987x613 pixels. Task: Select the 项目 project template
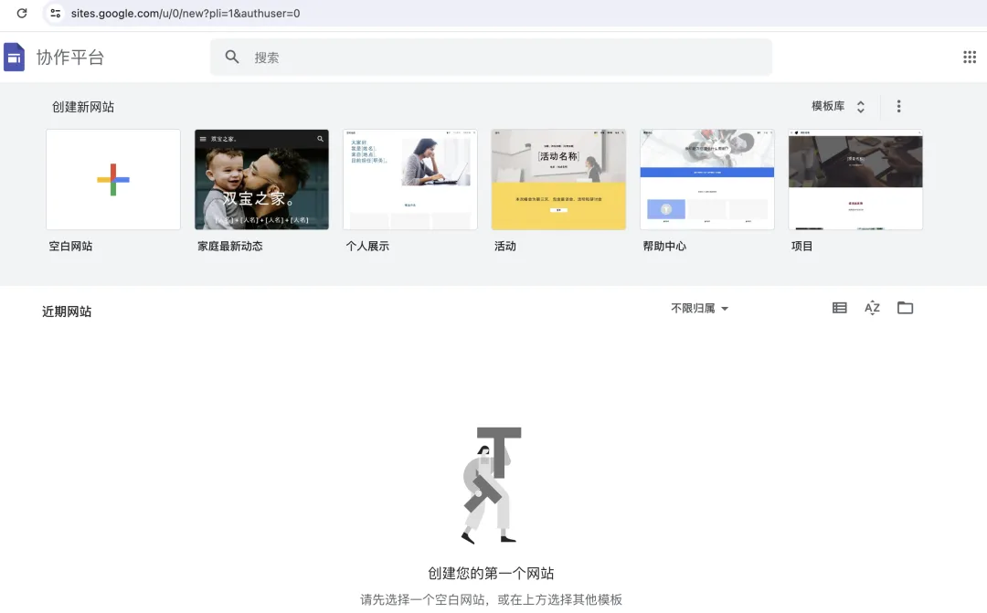(x=855, y=179)
